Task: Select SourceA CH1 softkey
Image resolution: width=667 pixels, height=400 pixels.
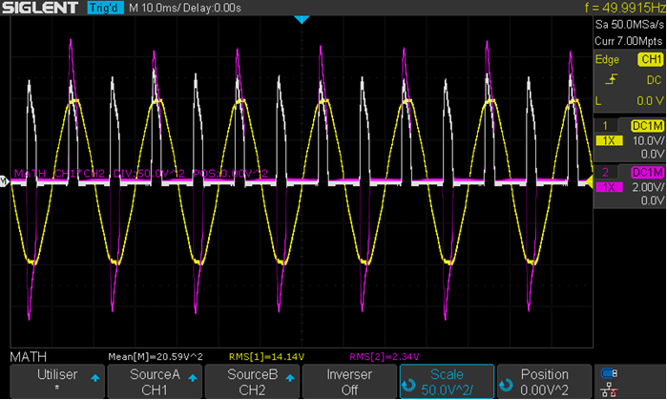Action: (155, 381)
